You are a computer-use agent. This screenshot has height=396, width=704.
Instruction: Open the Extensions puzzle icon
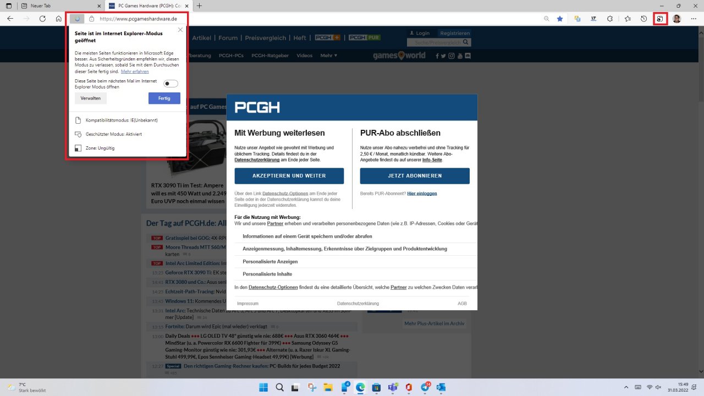(x=610, y=19)
